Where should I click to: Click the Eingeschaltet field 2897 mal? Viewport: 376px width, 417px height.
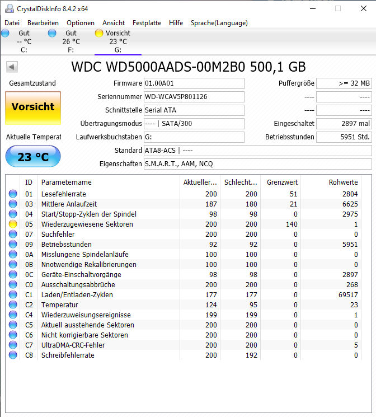coord(344,124)
